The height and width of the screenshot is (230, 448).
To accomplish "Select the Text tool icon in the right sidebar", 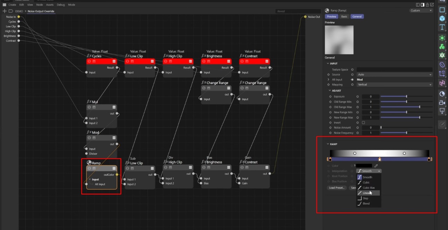I will 442,27.
